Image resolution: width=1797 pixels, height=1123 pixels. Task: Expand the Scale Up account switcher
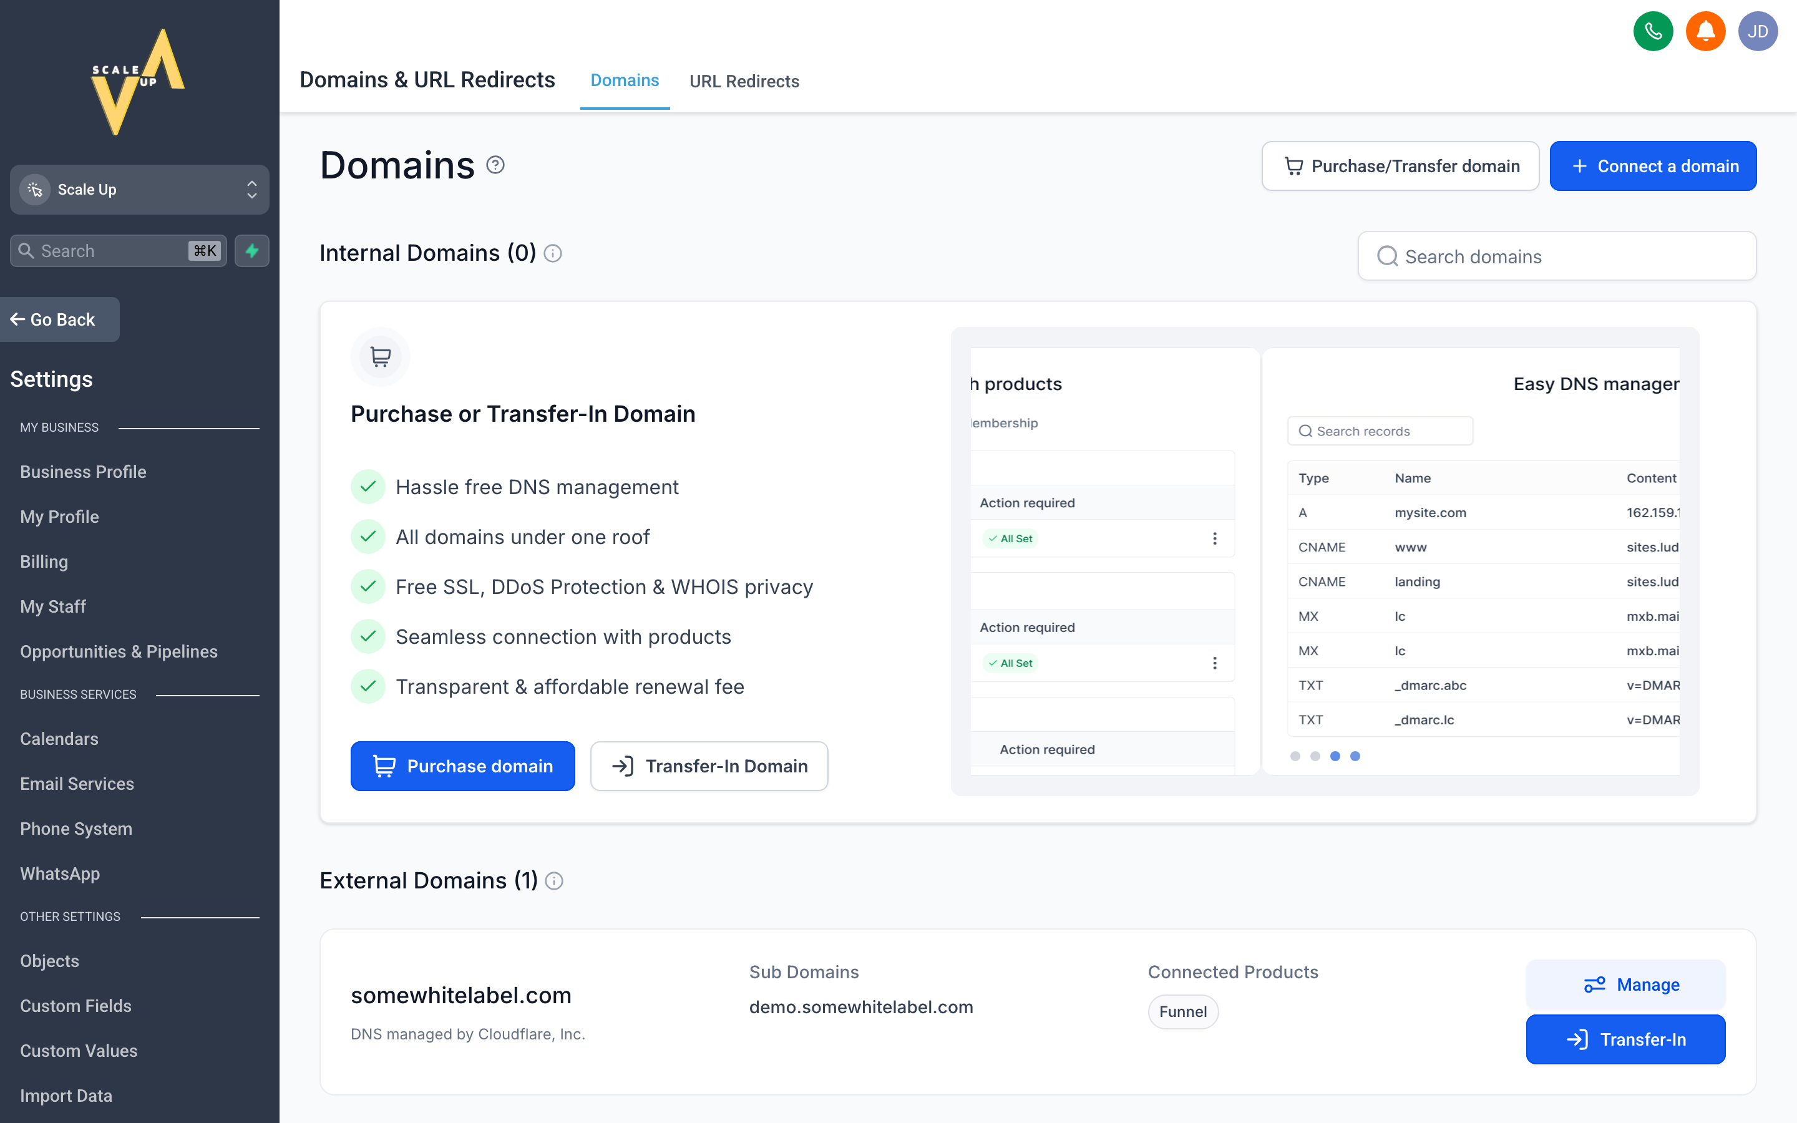(140, 190)
